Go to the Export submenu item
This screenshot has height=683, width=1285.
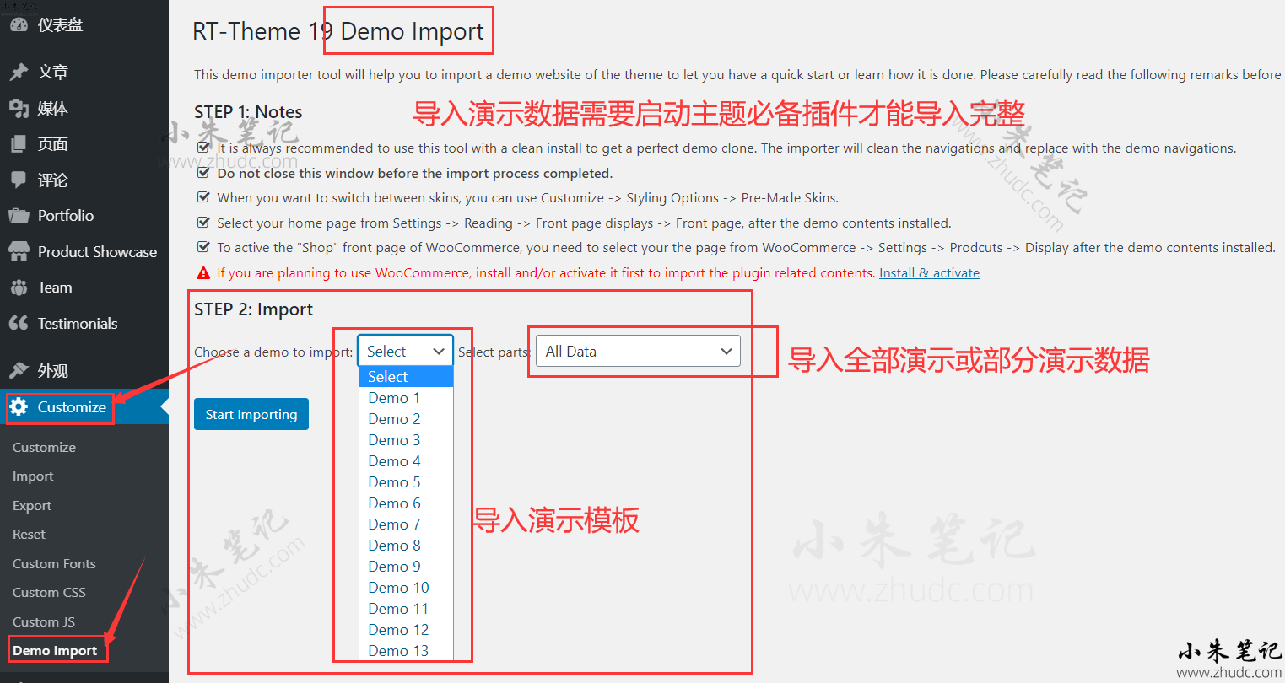[x=32, y=505]
